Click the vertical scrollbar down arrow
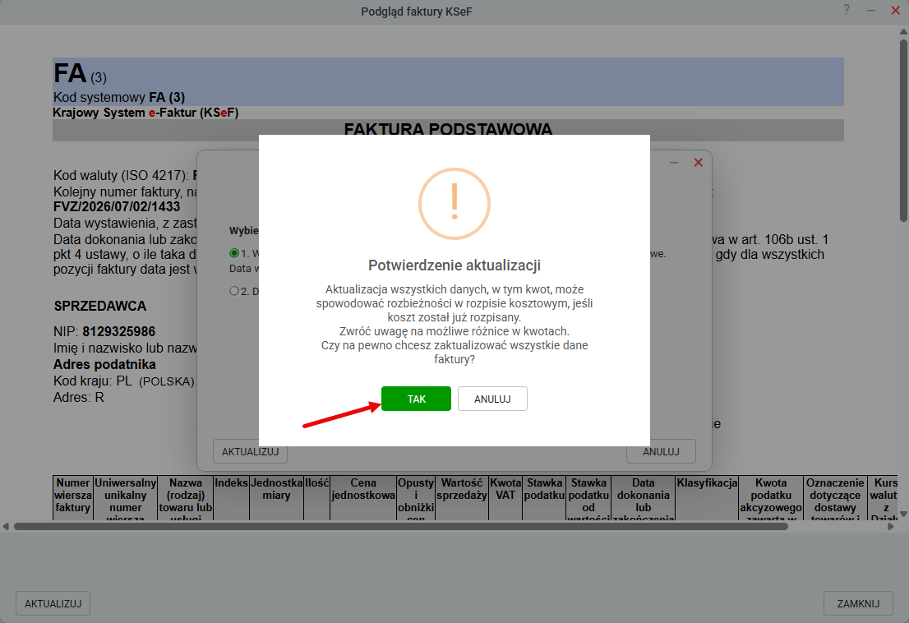The width and height of the screenshot is (909, 623). 903,514
